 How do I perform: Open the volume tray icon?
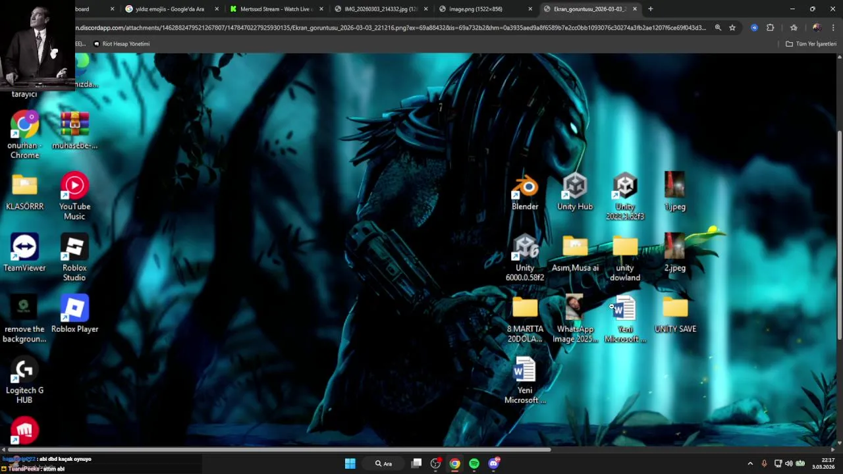pyautogui.click(x=789, y=463)
